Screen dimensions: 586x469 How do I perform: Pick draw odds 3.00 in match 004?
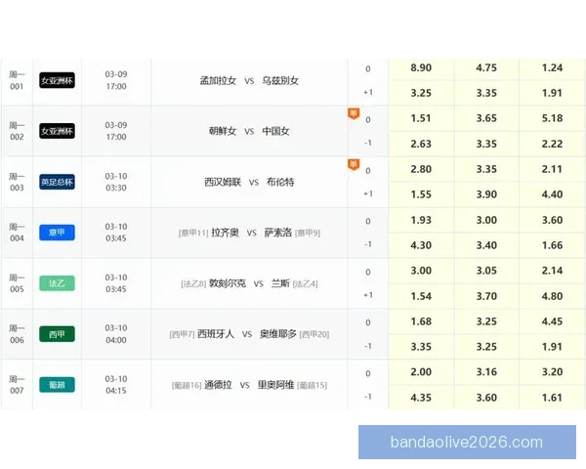click(x=486, y=220)
